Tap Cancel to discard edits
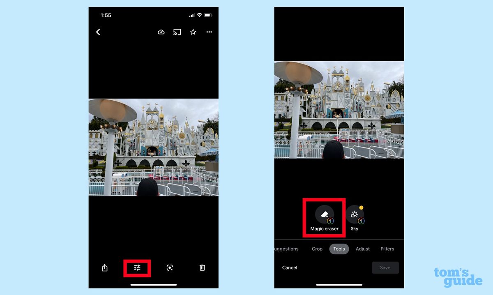The image size is (493, 295). pyautogui.click(x=290, y=267)
